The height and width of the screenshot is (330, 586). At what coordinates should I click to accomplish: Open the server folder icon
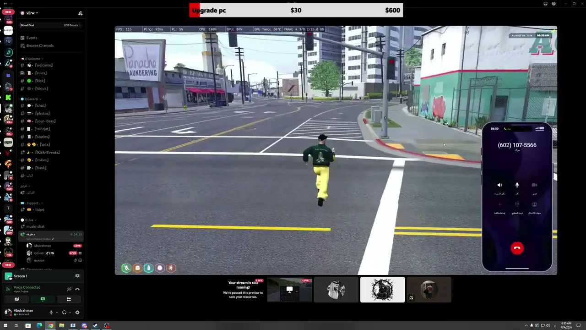pos(8,75)
